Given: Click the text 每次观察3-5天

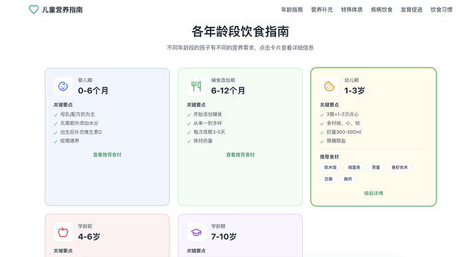Looking at the screenshot, I should pyautogui.click(x=209, y=132).
